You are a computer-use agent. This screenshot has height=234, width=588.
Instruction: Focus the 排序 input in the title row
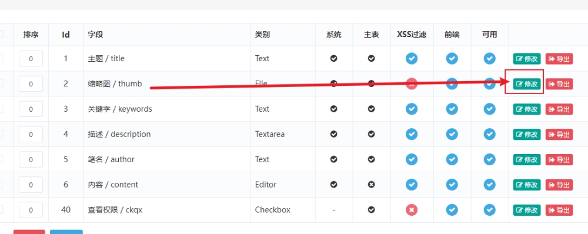31,59
